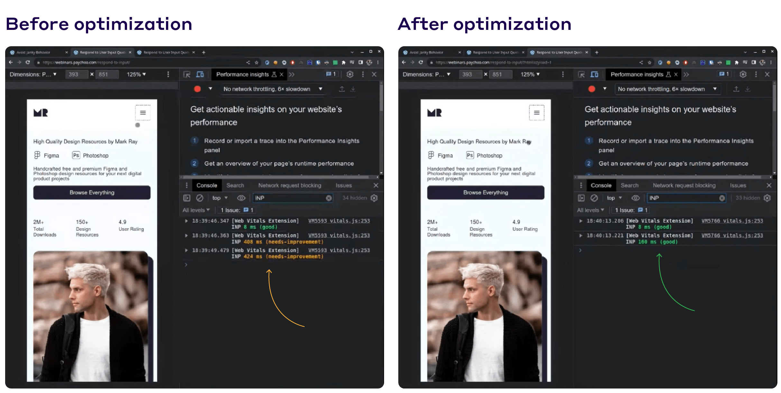The height and width of the screenshot is (393, 781).
Task: Expand the INP 424 ms log entry
Action: pos(186,250)
